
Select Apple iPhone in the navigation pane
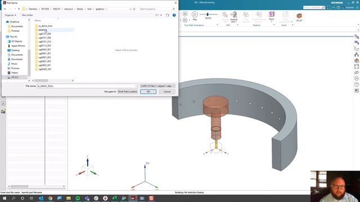pyautogui.click(x=18, y=46)
